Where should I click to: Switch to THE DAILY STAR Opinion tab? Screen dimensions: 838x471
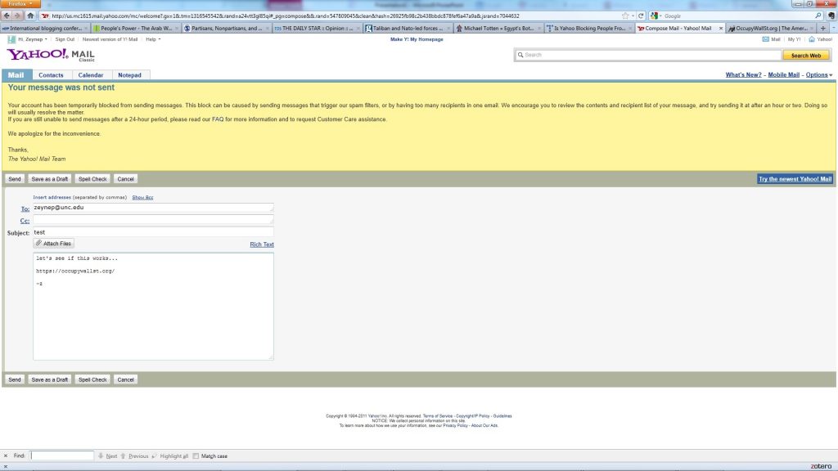tap(317, 29)
